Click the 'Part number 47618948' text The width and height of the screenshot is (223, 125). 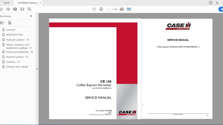pyautogui.click(x=104, y=111)
